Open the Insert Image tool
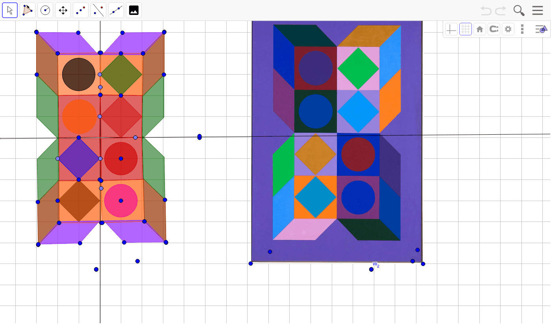The image size is (551, 324). (134, 10)
